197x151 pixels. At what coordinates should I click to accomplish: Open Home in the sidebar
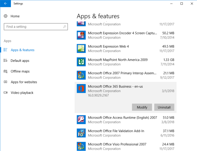(15, 16)
